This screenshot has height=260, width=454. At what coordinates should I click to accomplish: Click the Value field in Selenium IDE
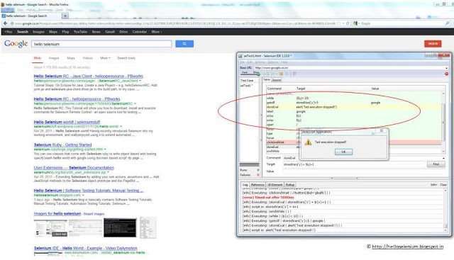coord(364,171)
